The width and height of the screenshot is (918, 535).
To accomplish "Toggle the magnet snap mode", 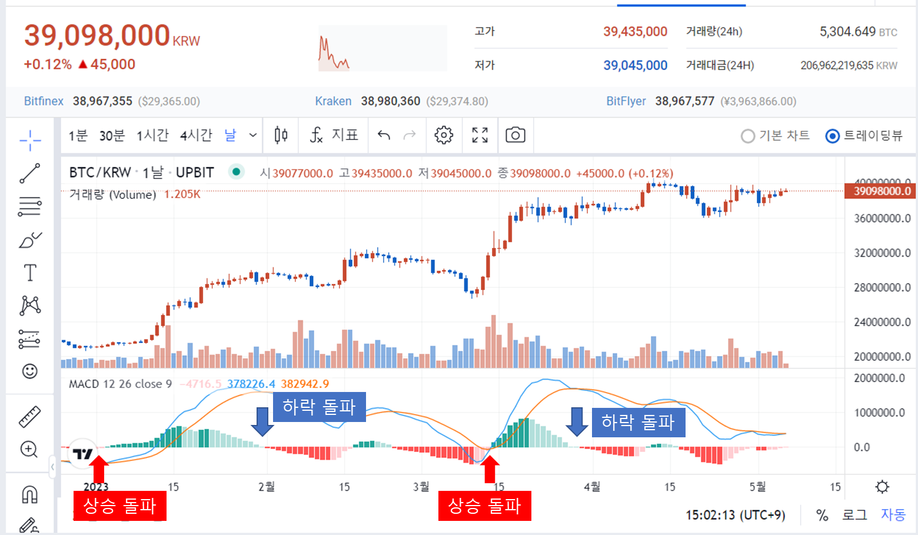I will [30, 495].
